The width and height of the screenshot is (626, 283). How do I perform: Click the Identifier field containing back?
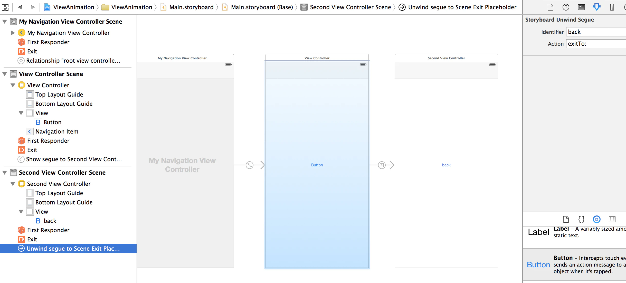click(596, 32)
